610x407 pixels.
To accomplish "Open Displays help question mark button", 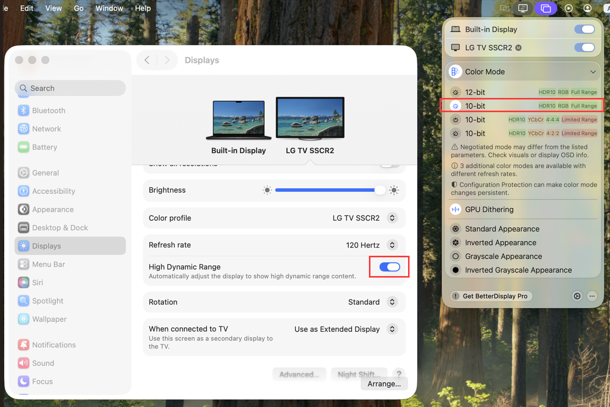I will click(x=399, y=375).
